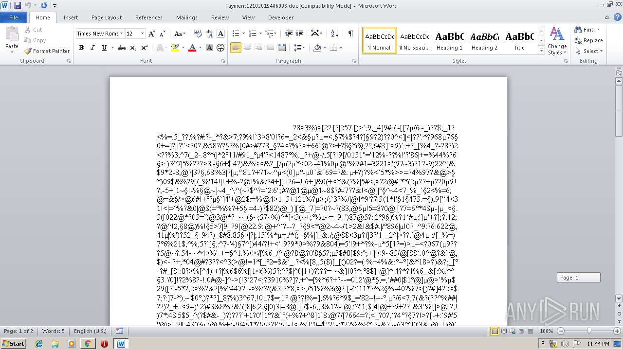Screen dimensions: 623x350
Task: Click the Bullets list icon
Action: [236, 34]
